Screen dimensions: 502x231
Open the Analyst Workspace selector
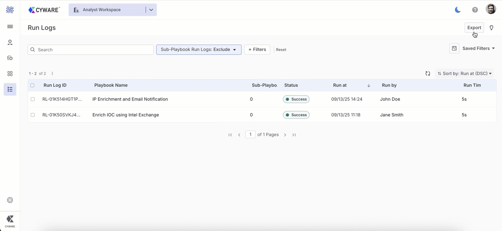click(x=113, y=10)
